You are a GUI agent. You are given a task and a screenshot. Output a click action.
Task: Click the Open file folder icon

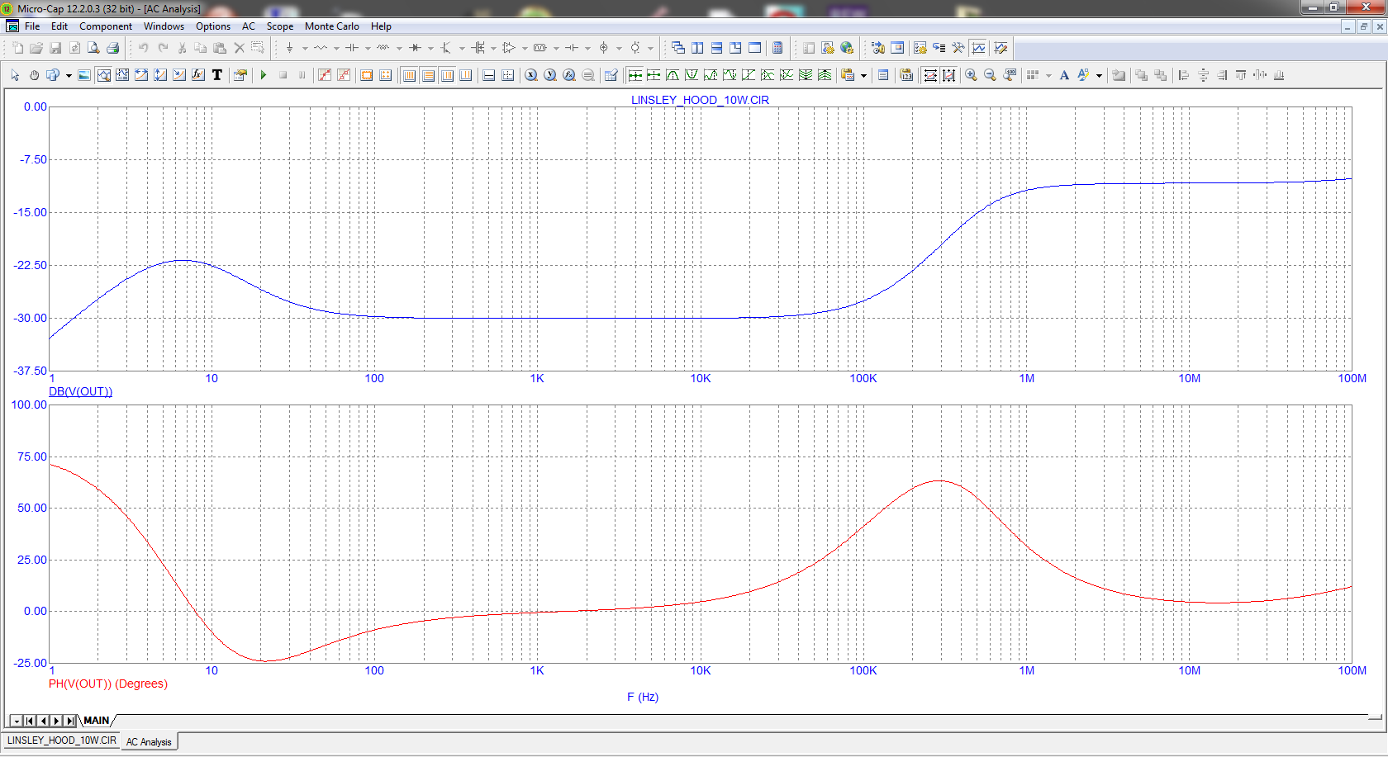pos(36,48)
